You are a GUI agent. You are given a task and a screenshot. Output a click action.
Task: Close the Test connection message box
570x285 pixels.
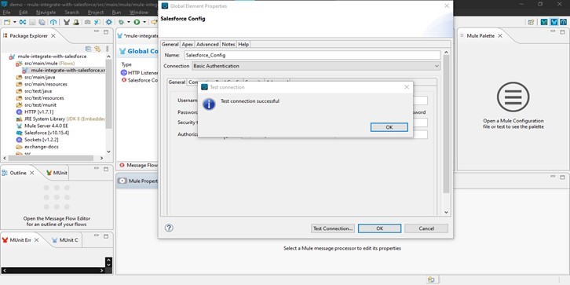click(x=407, y=87)
